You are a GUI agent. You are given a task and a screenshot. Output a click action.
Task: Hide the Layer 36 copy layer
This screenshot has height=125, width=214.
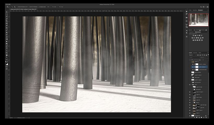point(190,105)
